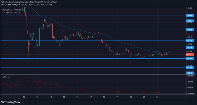Image resolution: width=197 pixels, height=105 pixels.
Task: Click the OHLC values line in header
Action: coord(36,5)
